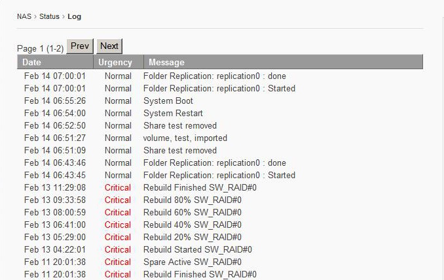Click the Prev page button

80,46
